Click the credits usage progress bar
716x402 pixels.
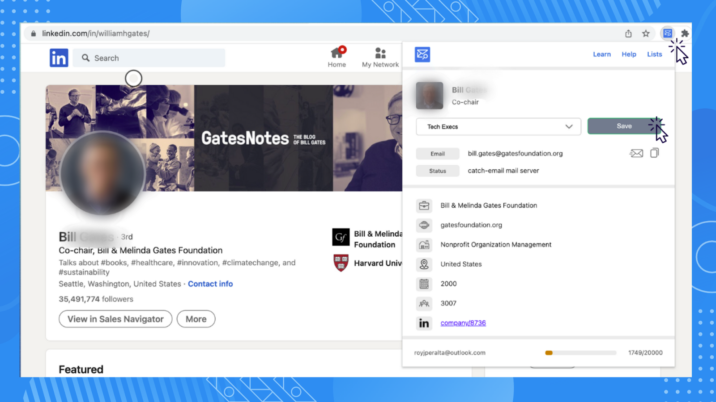(x=580, y=353)
